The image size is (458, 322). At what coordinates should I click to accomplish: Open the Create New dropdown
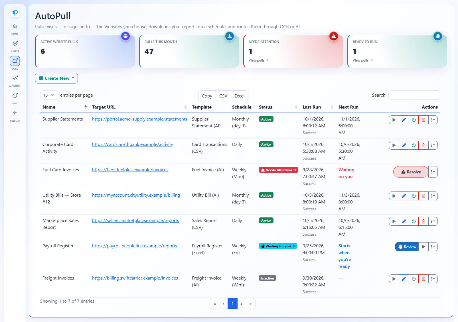[x=56, y=78]
